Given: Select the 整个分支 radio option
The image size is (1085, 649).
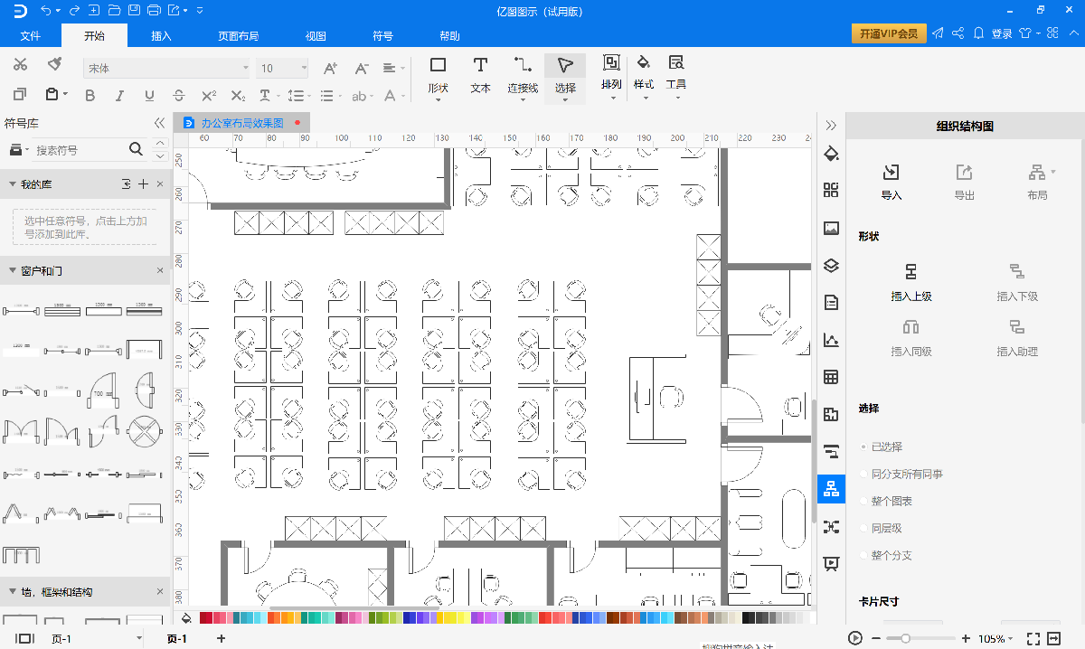Looking at the screenshot, I should click(x=864, y=555).
